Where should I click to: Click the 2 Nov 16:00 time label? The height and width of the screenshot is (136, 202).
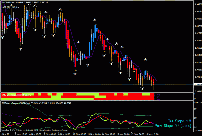coord(21,134)
